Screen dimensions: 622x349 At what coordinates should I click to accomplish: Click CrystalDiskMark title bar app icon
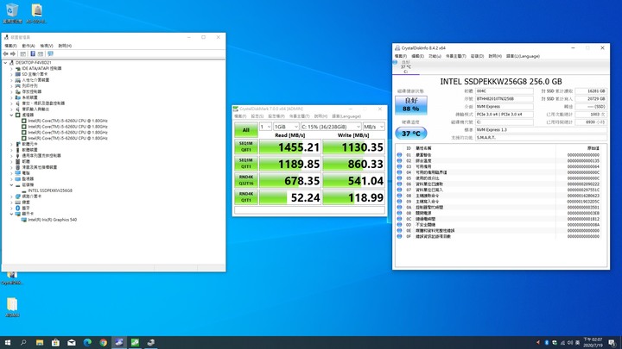(236, 109)
